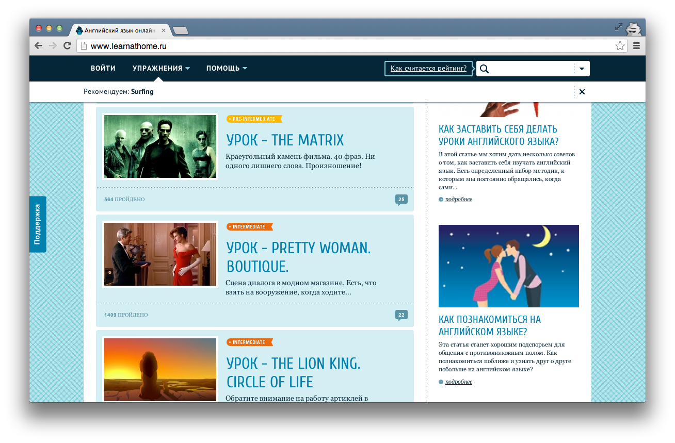Click подробнее under Как познакомиться article
The height and width of the screenshot is (443, 675).
459,382
